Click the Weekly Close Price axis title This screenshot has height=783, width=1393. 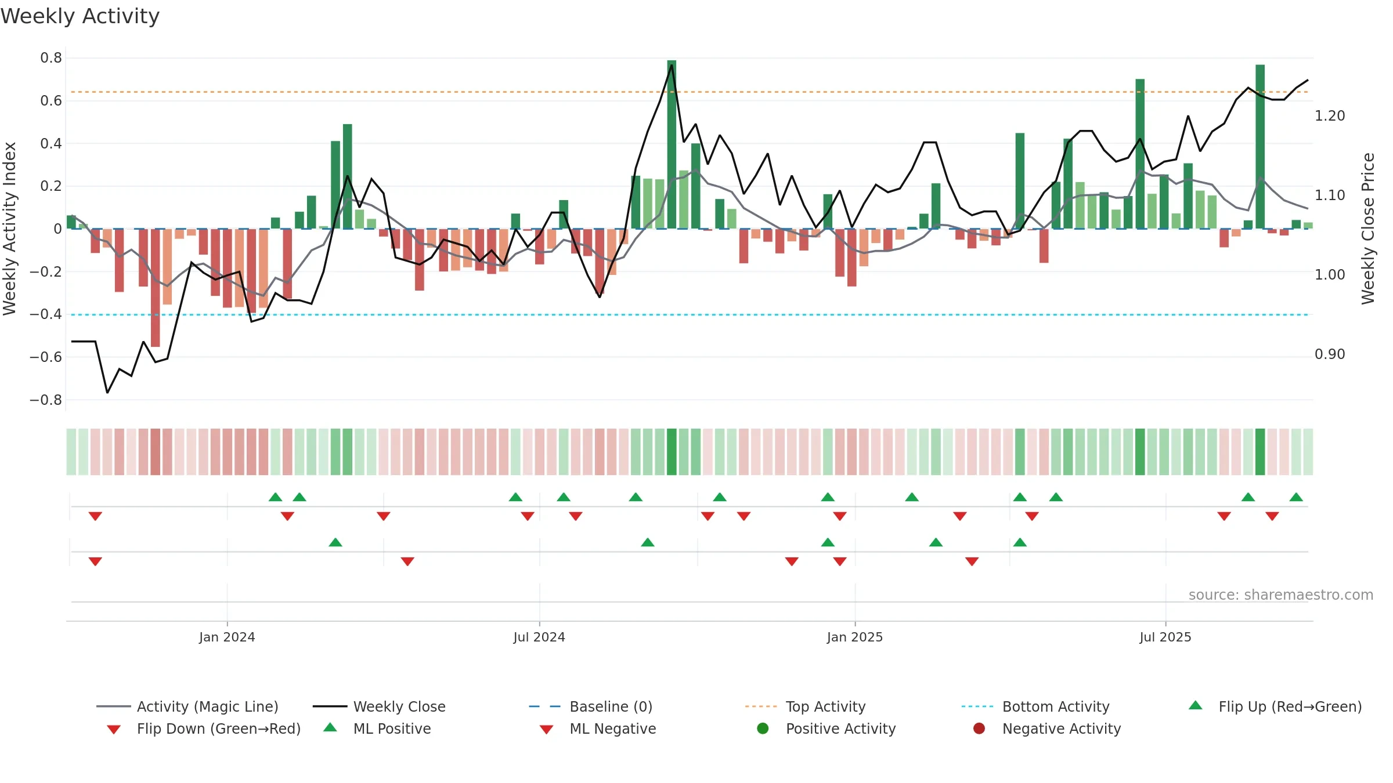[x=1368, y=229]
